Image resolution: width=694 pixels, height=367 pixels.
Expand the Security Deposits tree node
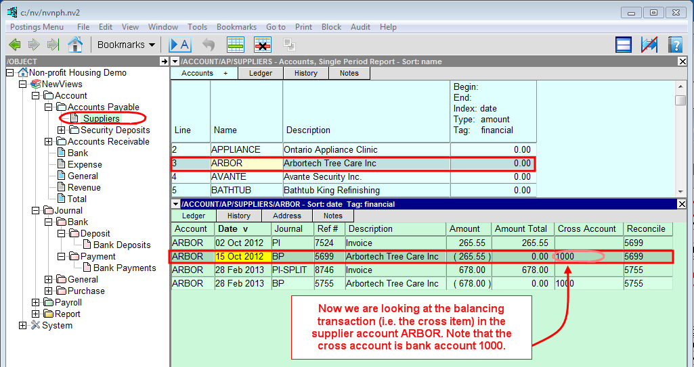click(62, 130)
